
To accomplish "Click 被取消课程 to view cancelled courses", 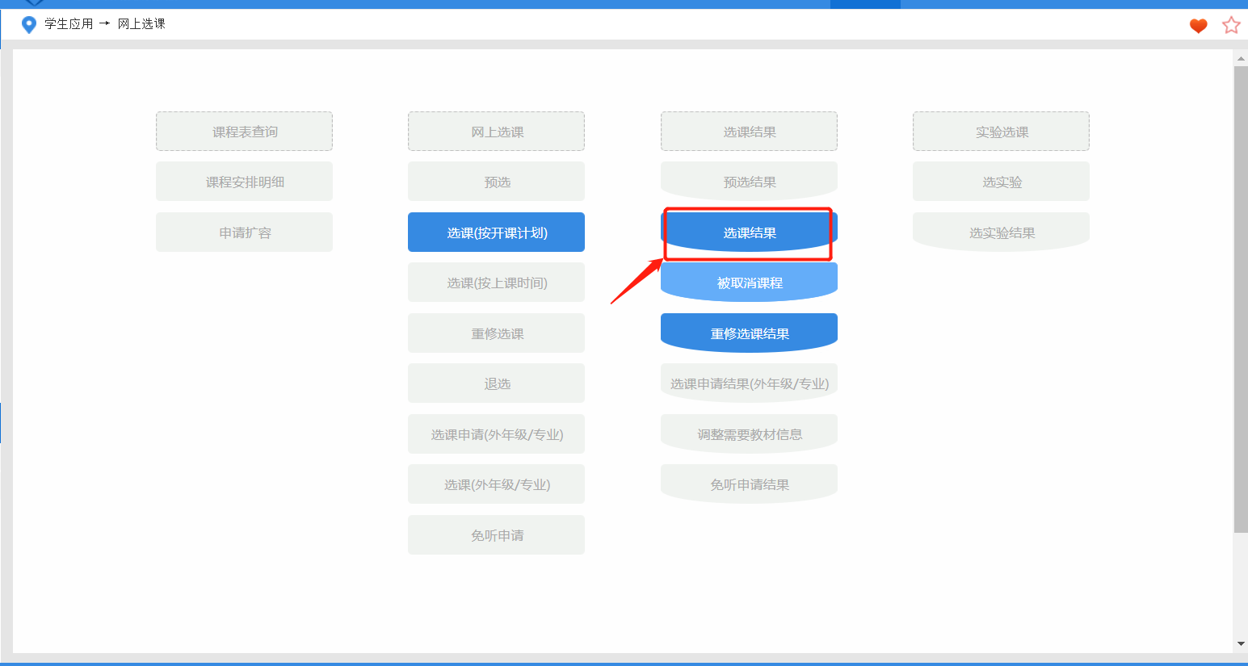I will [x=748, y=280].
